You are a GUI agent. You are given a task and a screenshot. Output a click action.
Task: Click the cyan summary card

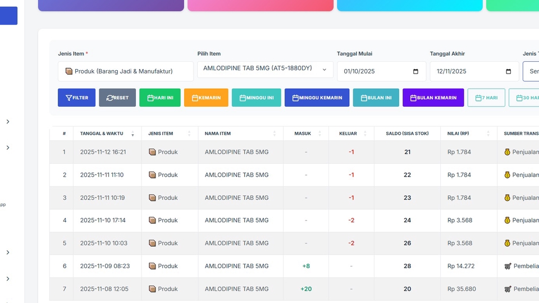[410, 6]
